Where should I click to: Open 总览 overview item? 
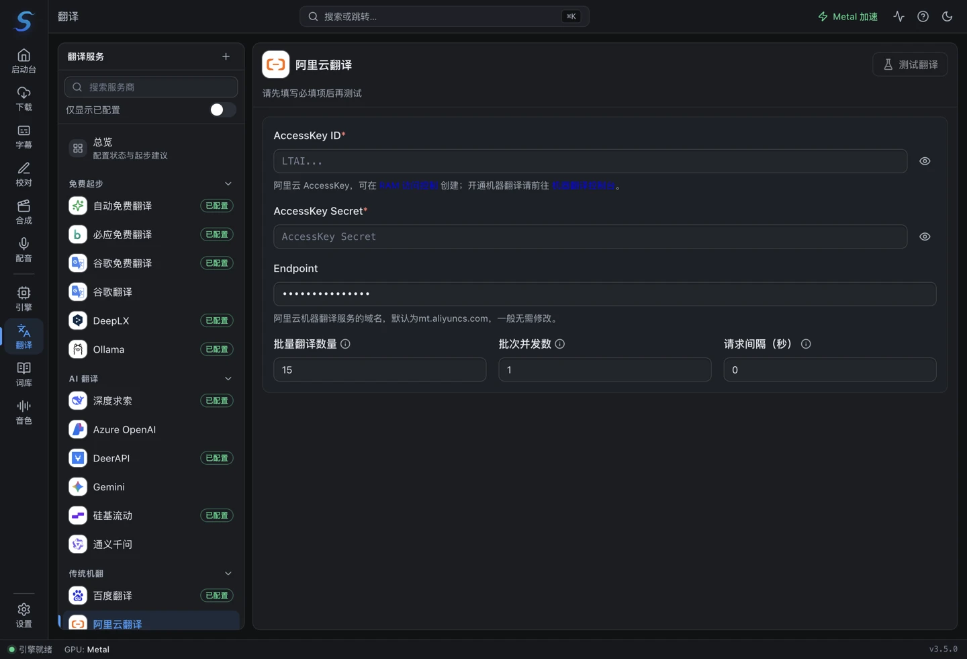pyautogui.click(x=151, y=148)
